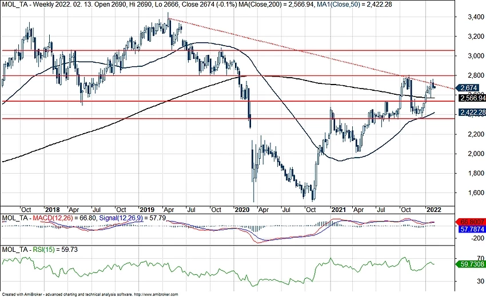Click the 2020 year label on time axis
Image resolution: width=486 pixels, height=297 pixels.
[242, 210]
